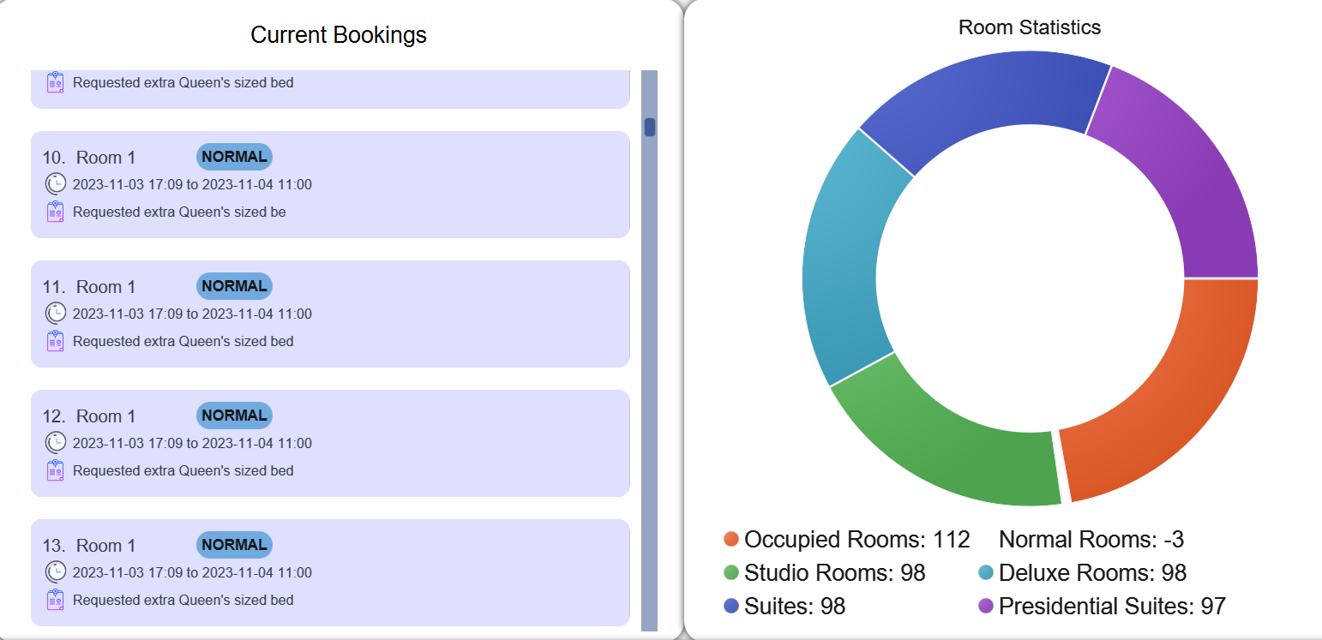
Task: Click the extra bed request note in booking 11
Action: 183,341
